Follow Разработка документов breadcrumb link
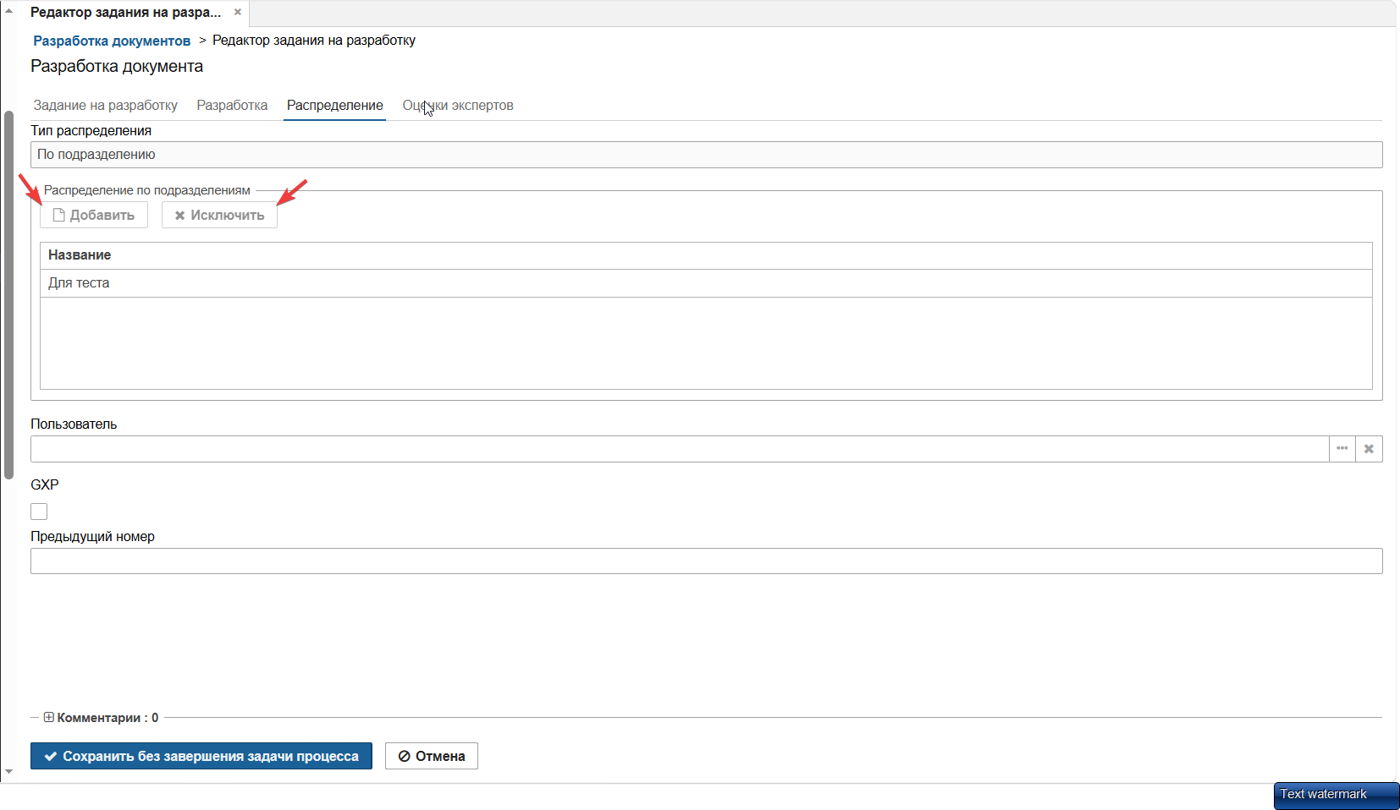1400x810 pixels. point(112,41)
